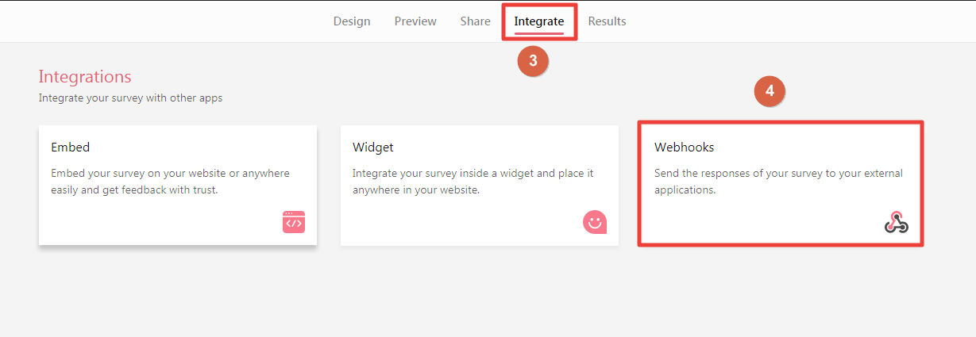Click the Embed card title
976x337 pixels.
(70, 147)
